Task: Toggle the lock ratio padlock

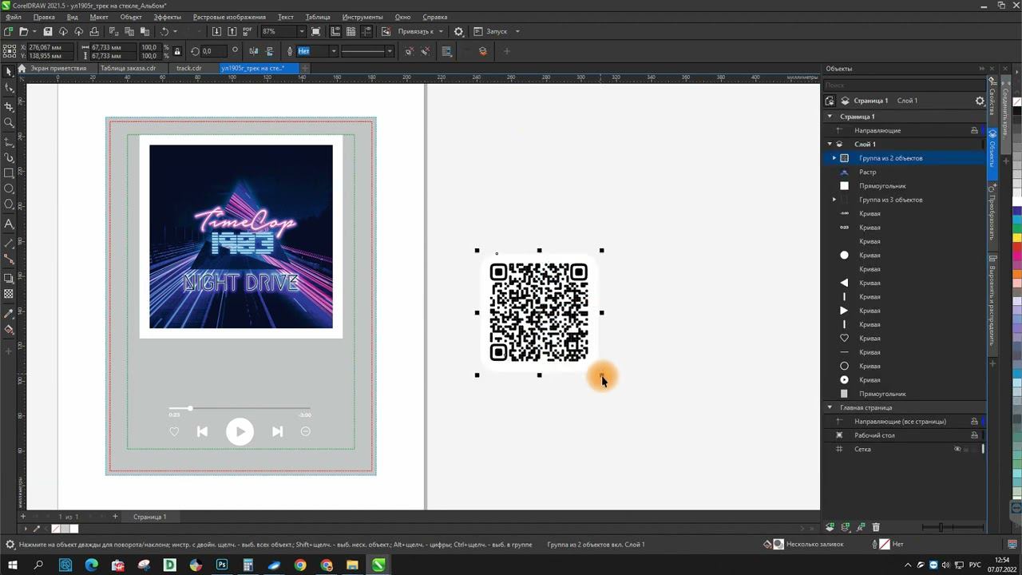Action: tap(177, 51)
